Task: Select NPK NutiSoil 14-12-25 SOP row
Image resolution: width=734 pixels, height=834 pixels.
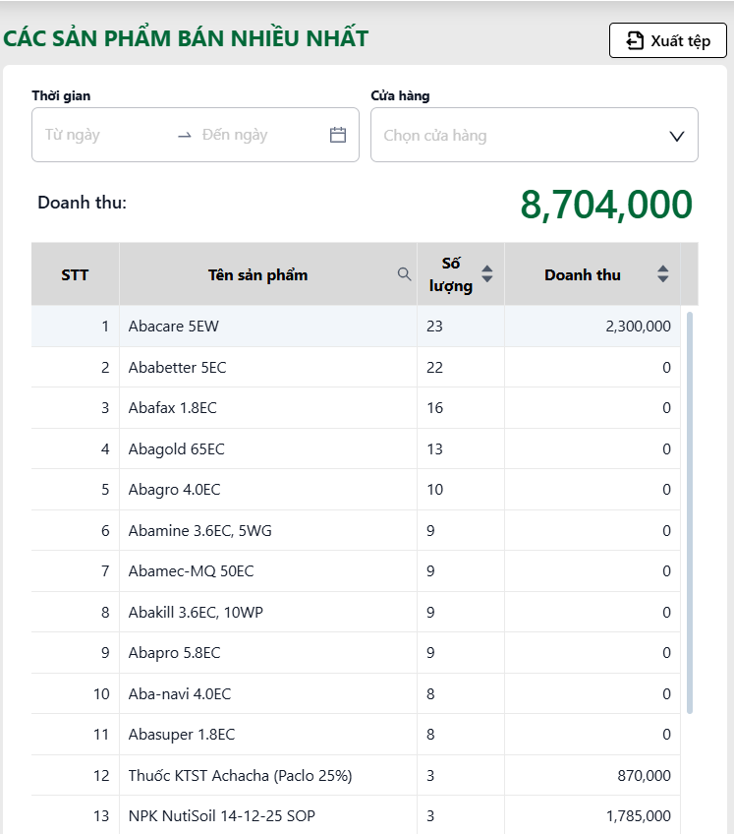Action: coord(356,816)
